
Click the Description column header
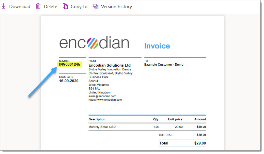(97, 119)
